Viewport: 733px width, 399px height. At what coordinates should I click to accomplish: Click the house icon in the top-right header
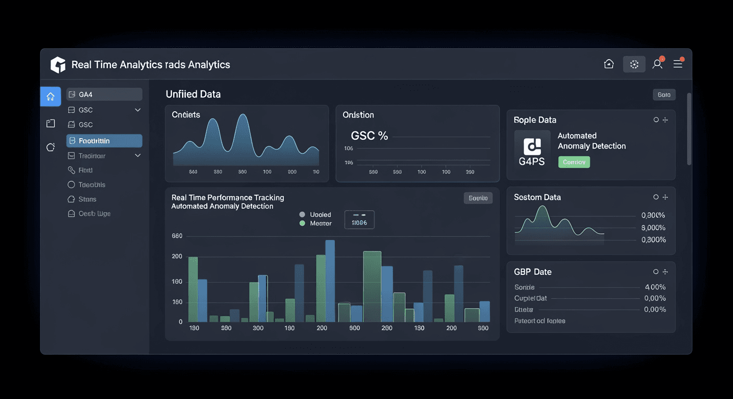click(x=609, y=64)
